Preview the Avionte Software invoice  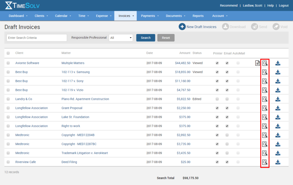click(264, 63)
